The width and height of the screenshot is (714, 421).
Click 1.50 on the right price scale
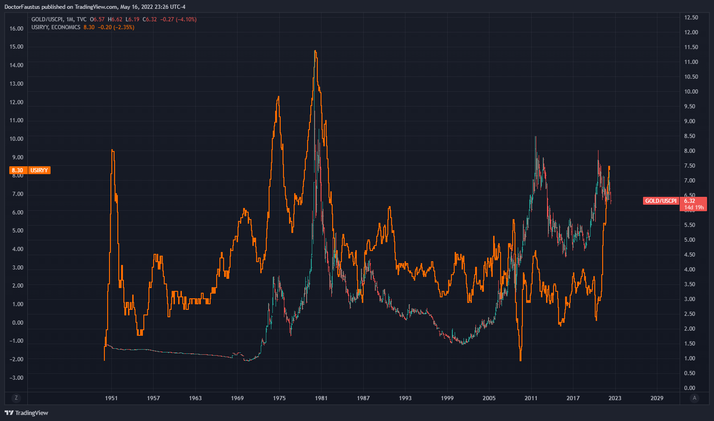[690, 344]
